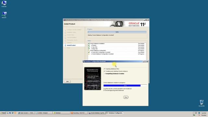Click green checkmark beside Oracle Database installation
Viewport: 208px width, 117px height.
coord(89,44)
